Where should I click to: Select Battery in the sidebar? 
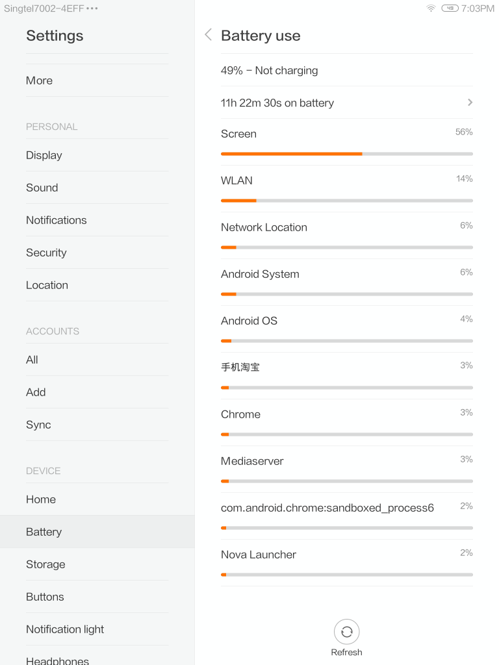[44, 531]
